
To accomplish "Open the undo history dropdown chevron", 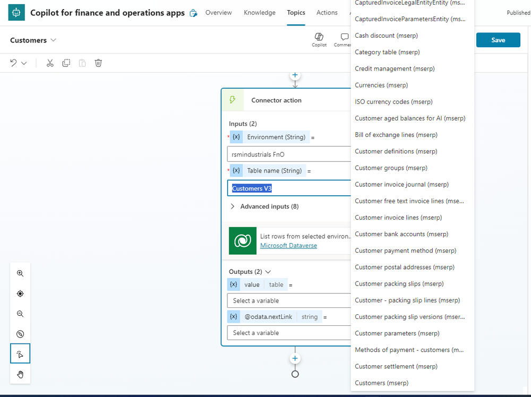I will [x=24, y=63].
